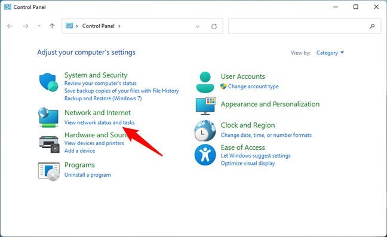Click View network status and tasks
387x237 pixels.
pos(100,122)
